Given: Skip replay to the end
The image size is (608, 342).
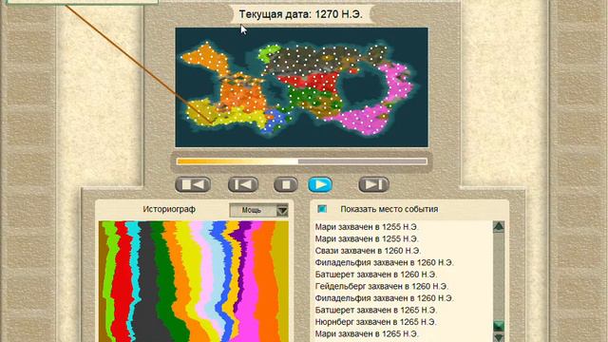Looking at the screenshot, I should (x=373, y=184).
